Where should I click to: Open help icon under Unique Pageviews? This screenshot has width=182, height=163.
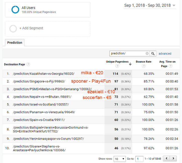pyautogui.click(x=117, y=66)
